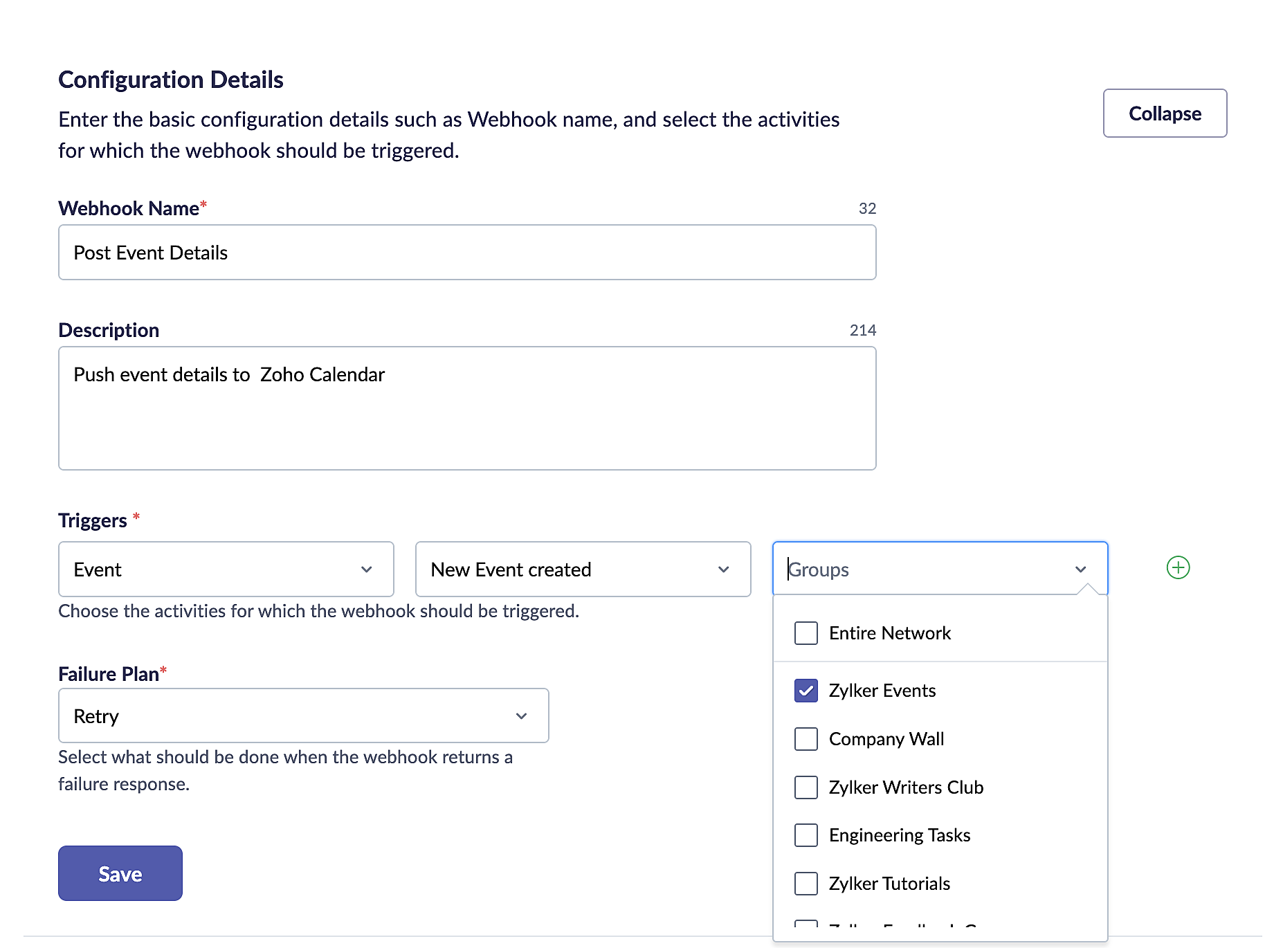
Task: Open the Failure Plan Retry dropdown
Action: point(303,716)
